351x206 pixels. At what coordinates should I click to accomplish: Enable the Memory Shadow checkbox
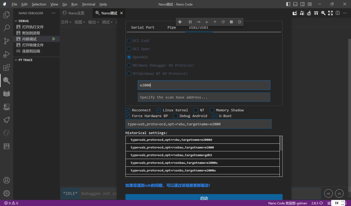point(212,110)
